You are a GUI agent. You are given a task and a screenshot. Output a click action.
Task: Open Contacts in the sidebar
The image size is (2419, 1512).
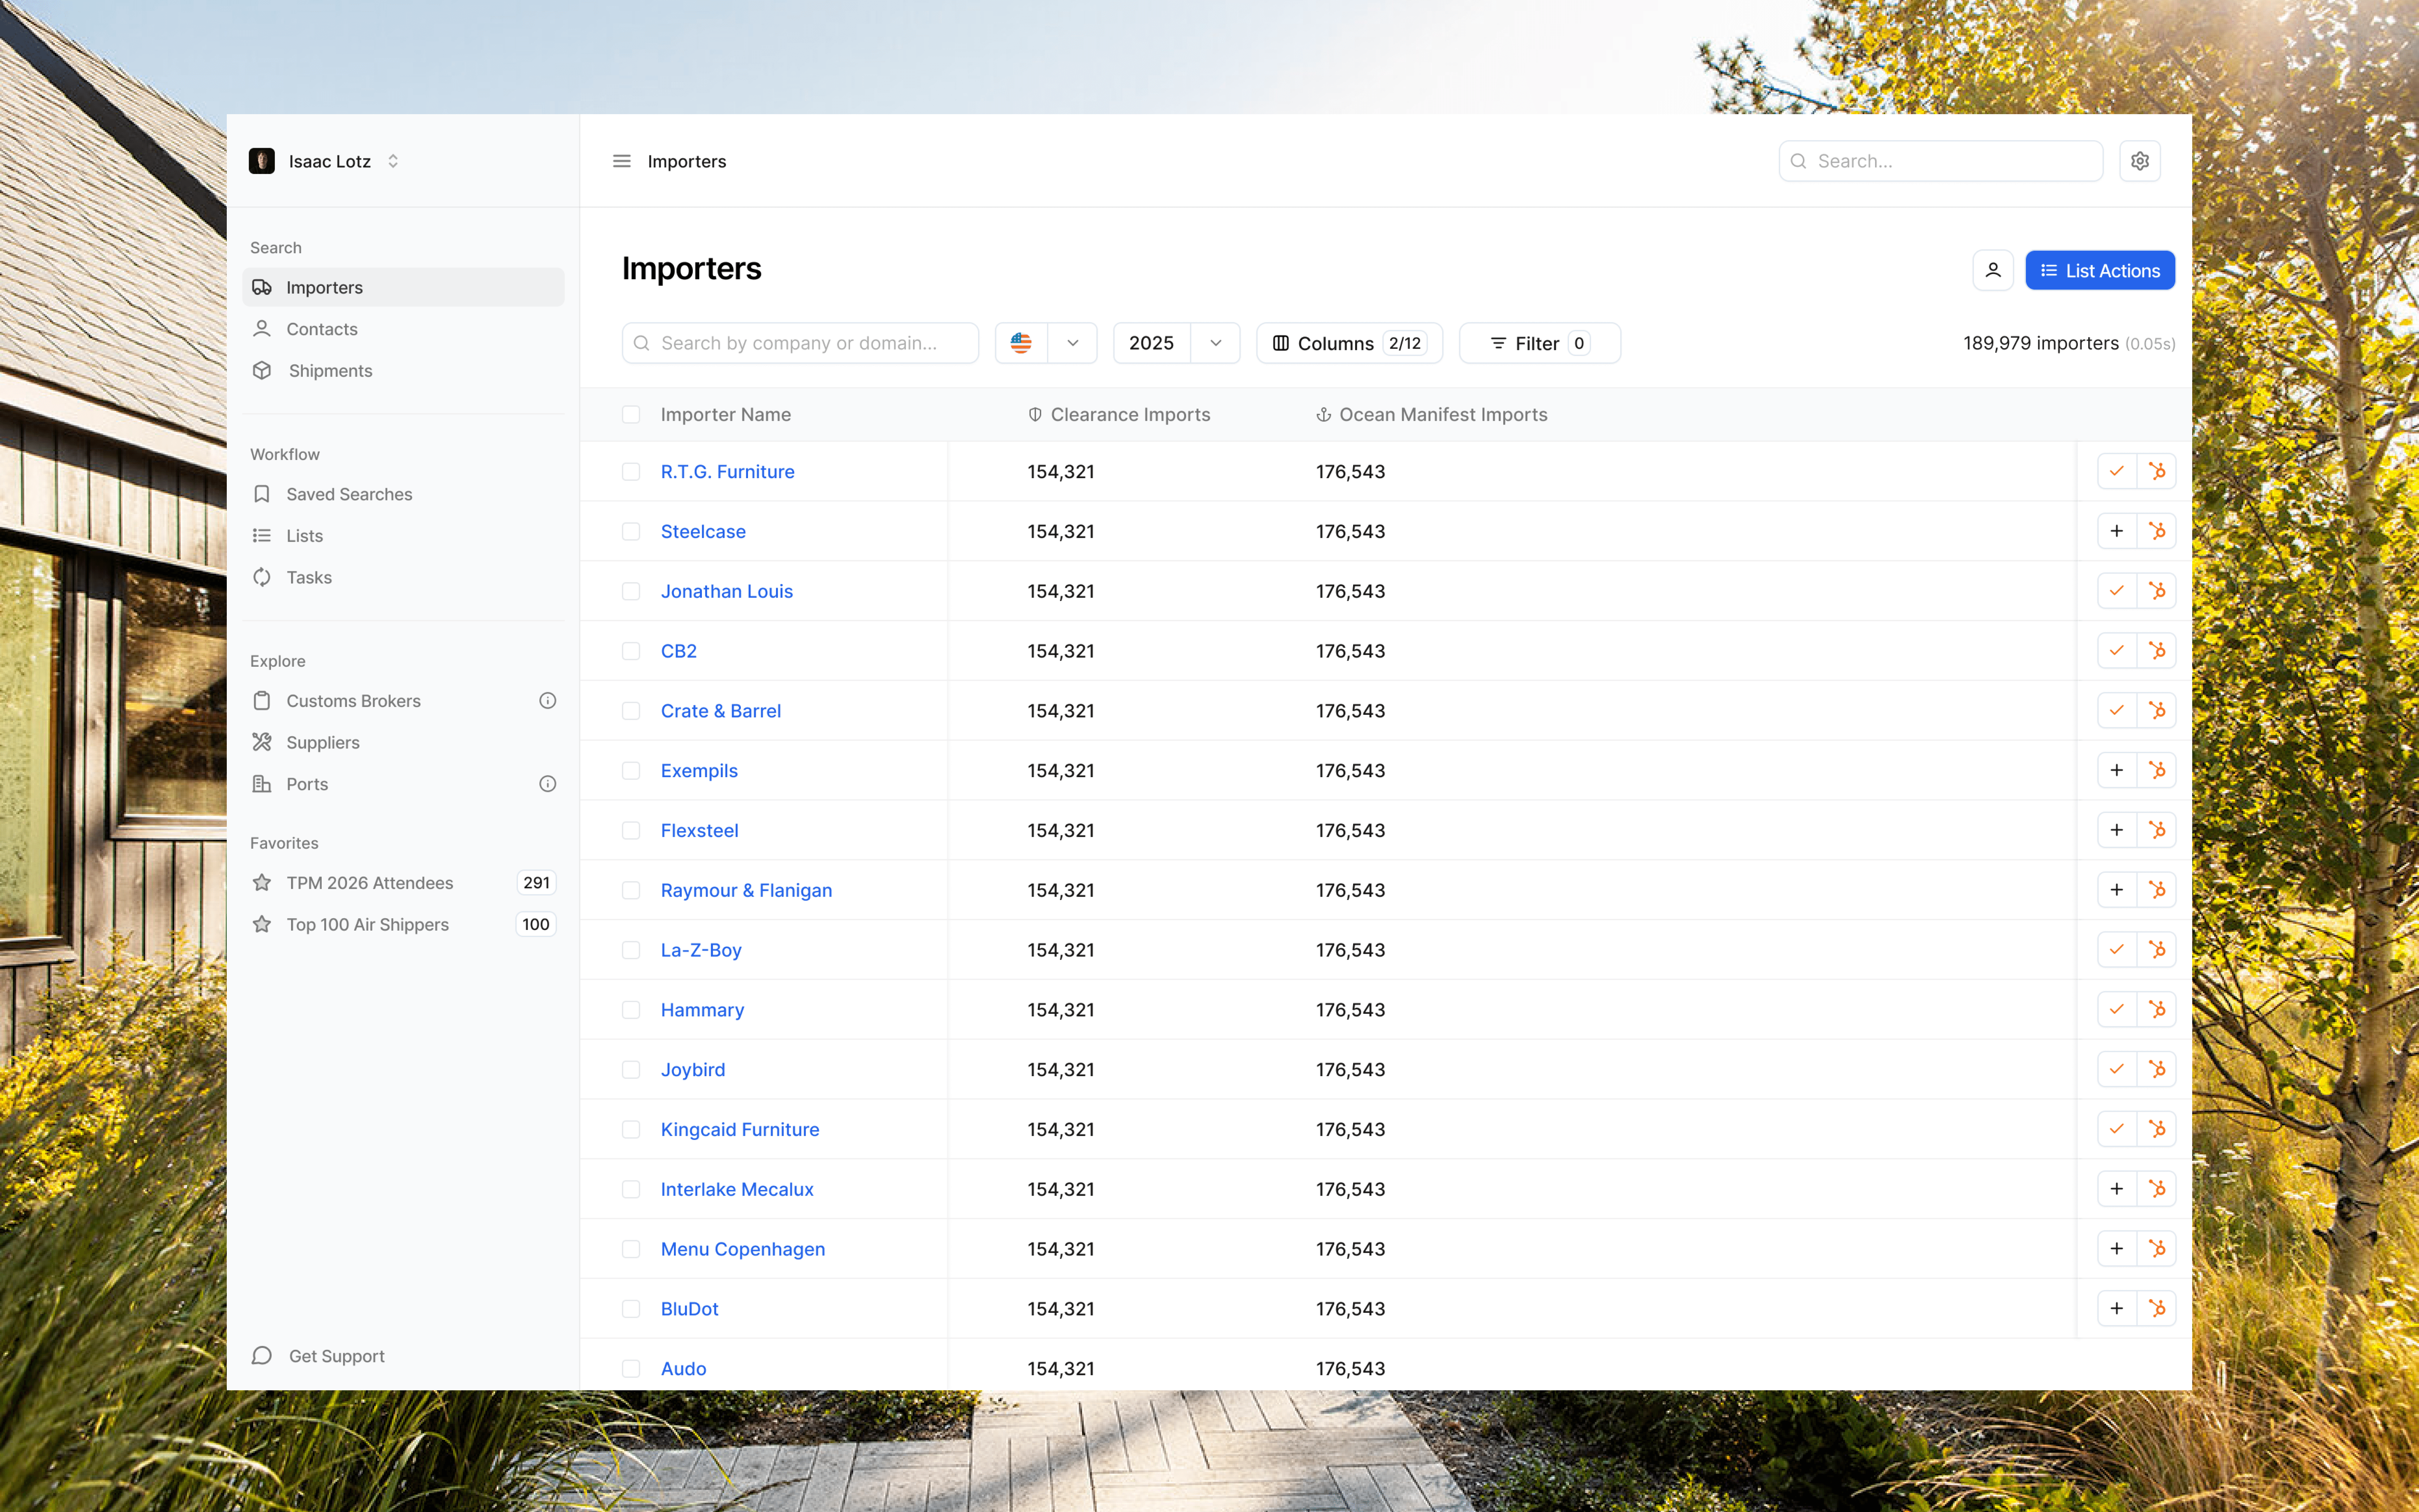pyautogui.click(x=403, y=329)
